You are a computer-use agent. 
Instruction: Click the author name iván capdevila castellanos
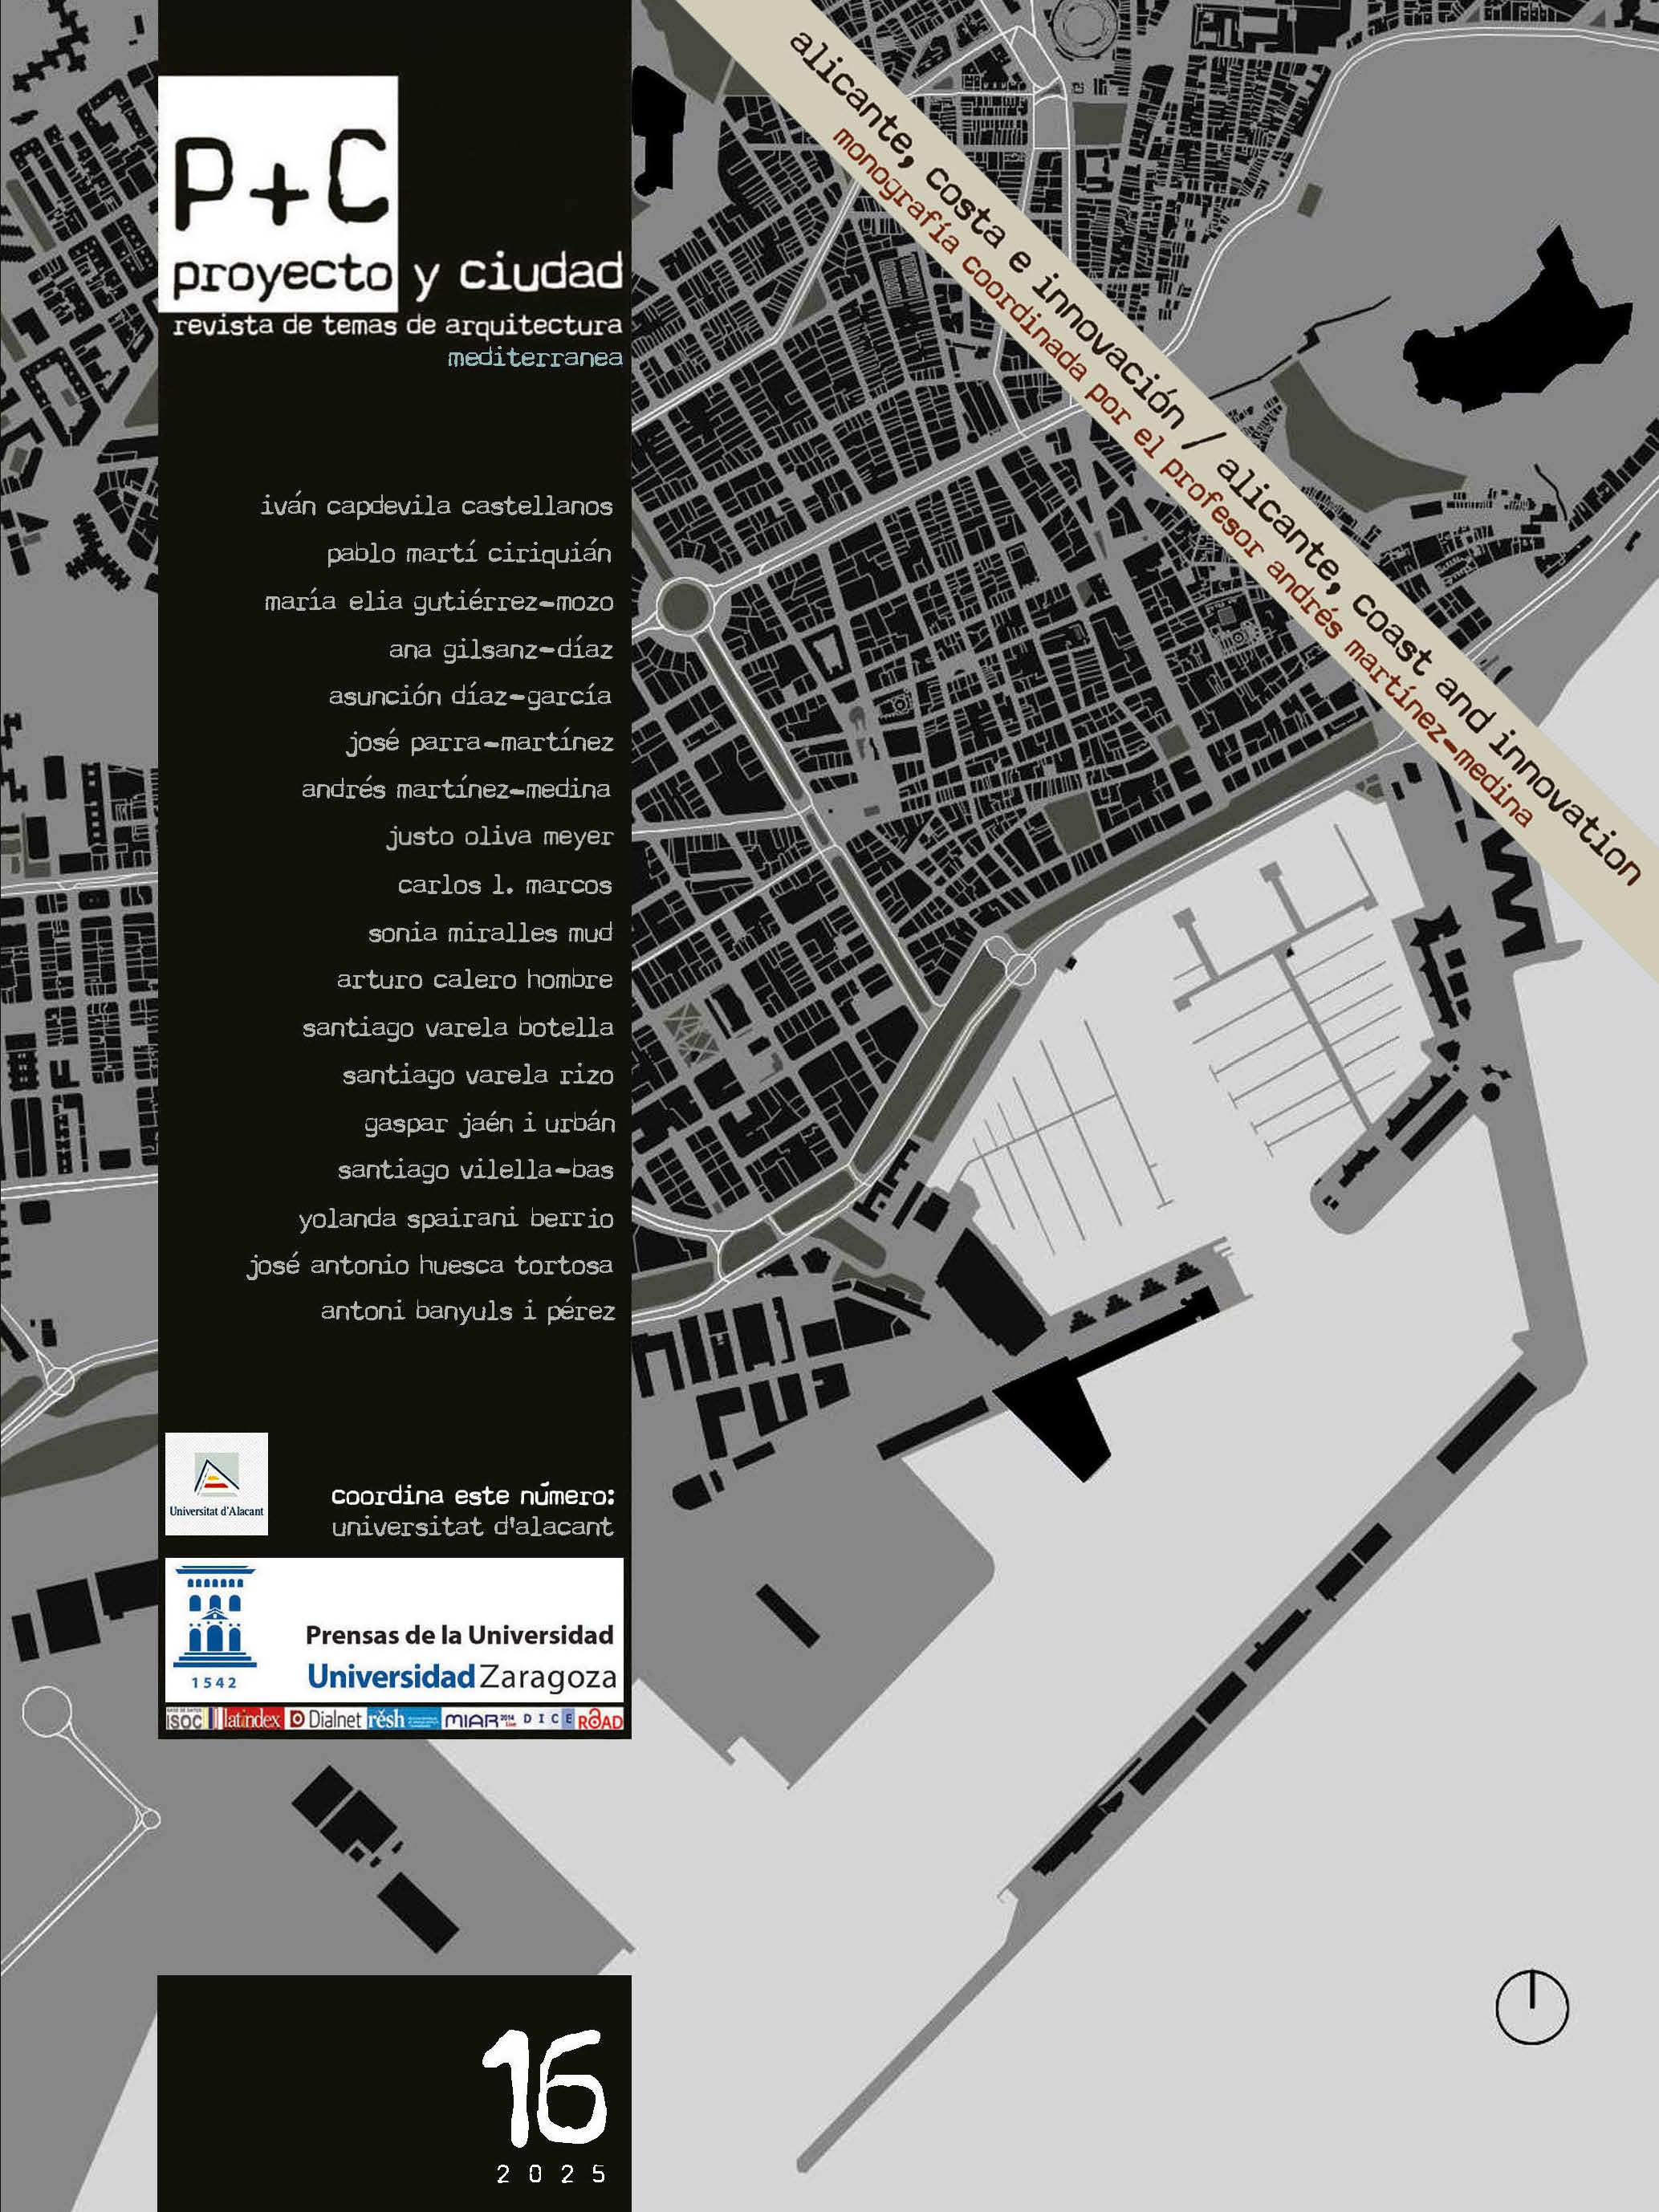coord(436,506)
